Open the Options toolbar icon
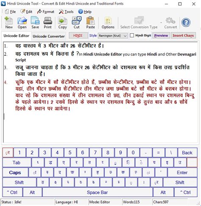The height and width of the screenshot is (206, 201). 108,22
